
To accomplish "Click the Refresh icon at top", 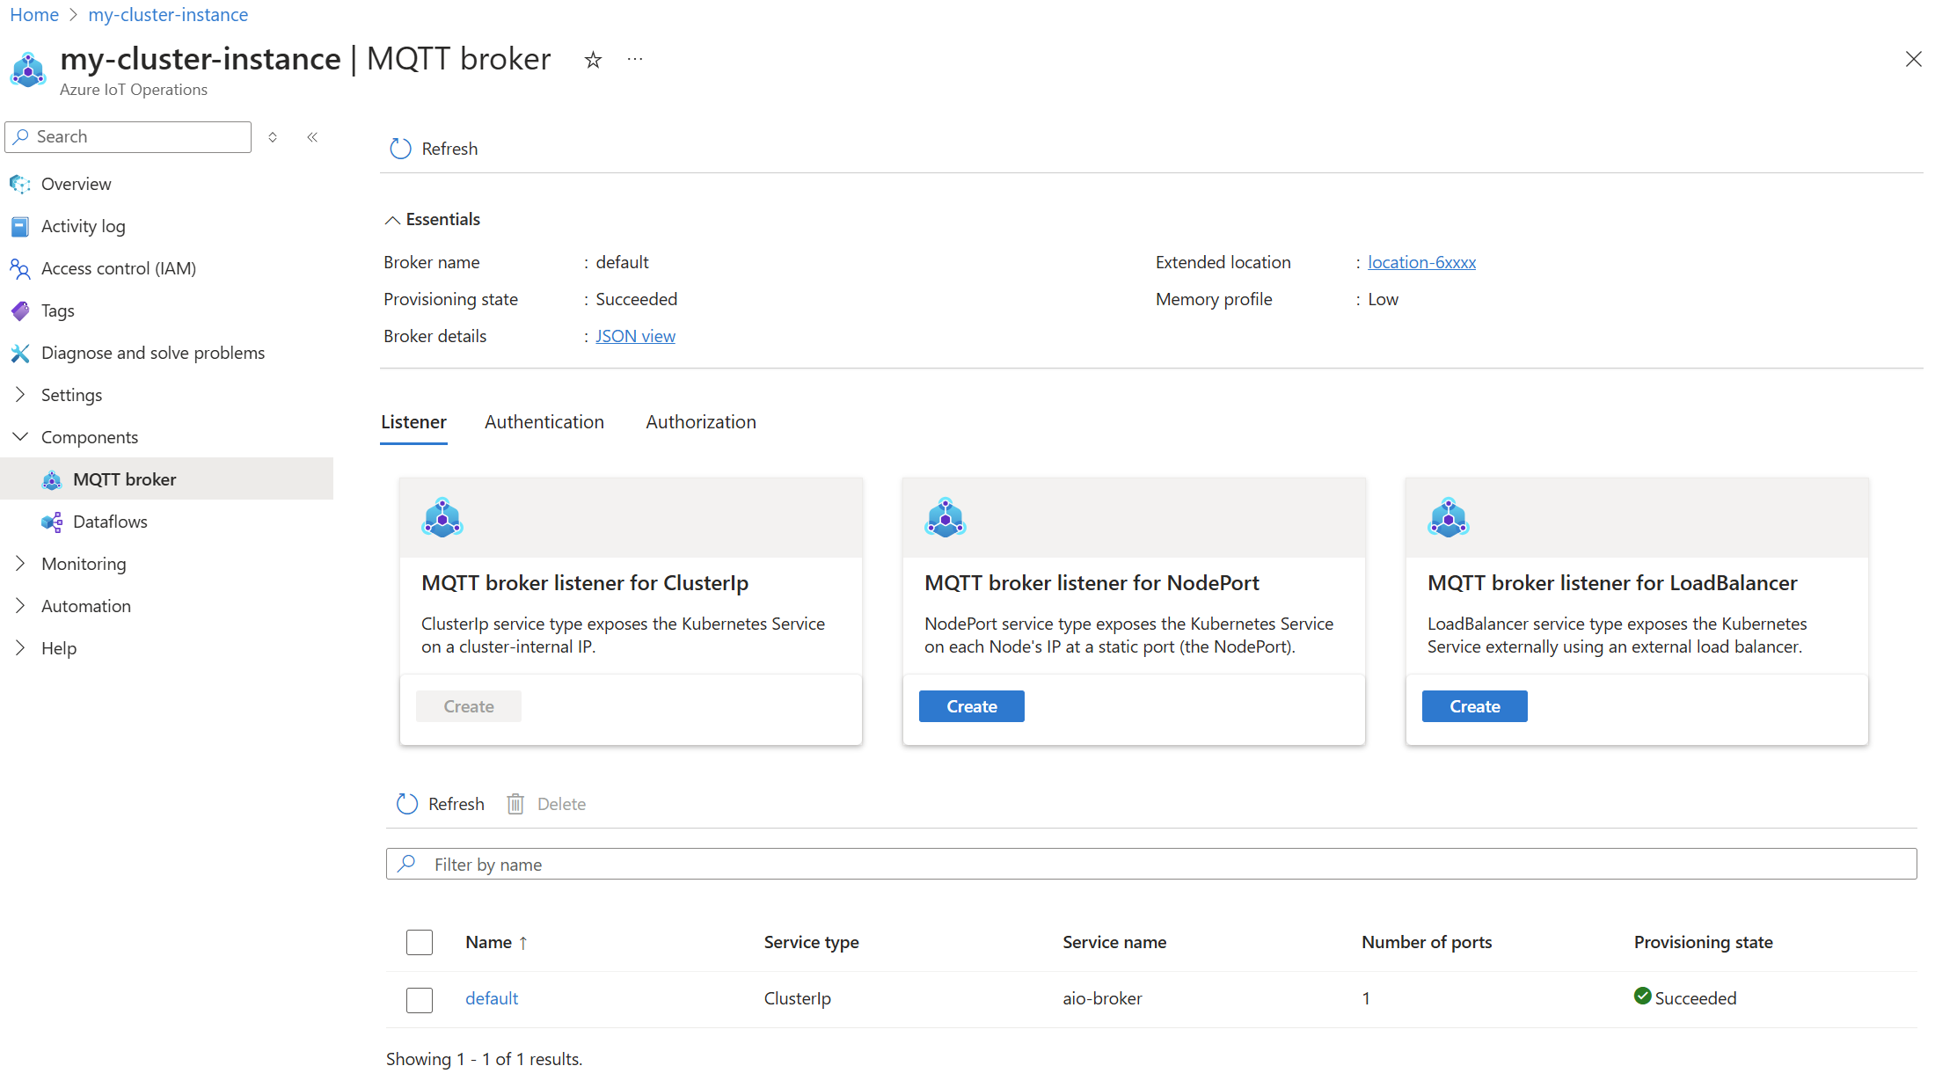I will (x=398, y=148).
